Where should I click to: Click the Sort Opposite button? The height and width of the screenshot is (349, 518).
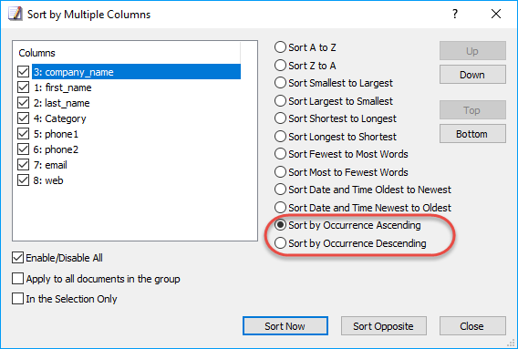point(384,326)
